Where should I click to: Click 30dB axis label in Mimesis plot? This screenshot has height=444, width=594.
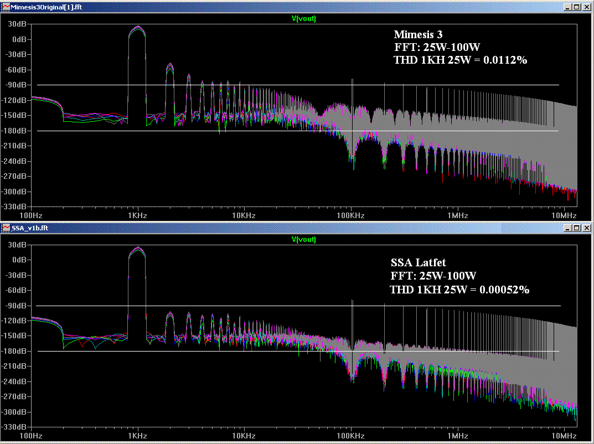pos(17,24)
